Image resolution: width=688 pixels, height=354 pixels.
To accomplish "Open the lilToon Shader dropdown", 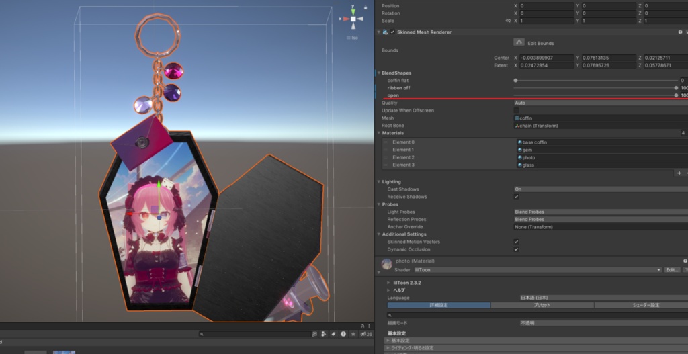I will [537, 270].
